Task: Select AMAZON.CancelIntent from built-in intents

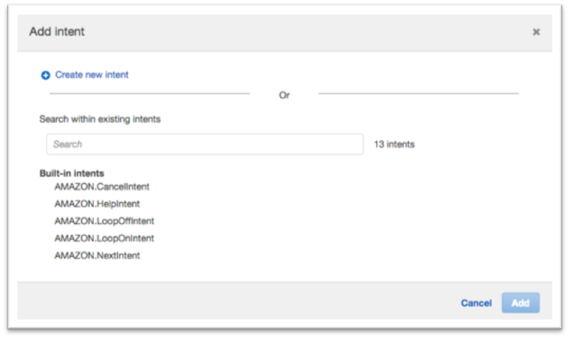Action: [x=102, y=186]
